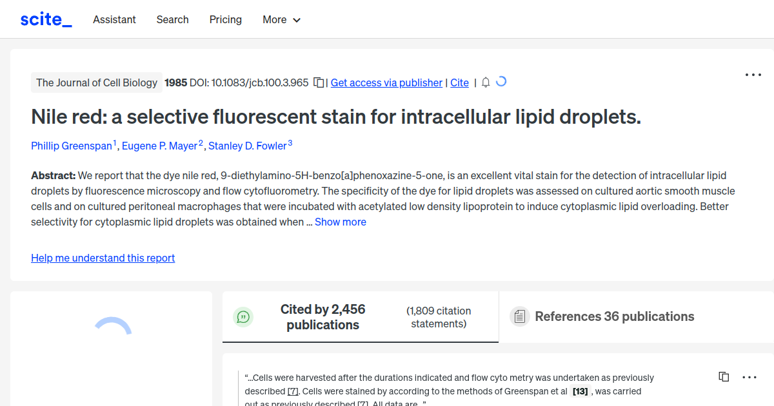Click the green citation statements icon

[x=243, y=316]
